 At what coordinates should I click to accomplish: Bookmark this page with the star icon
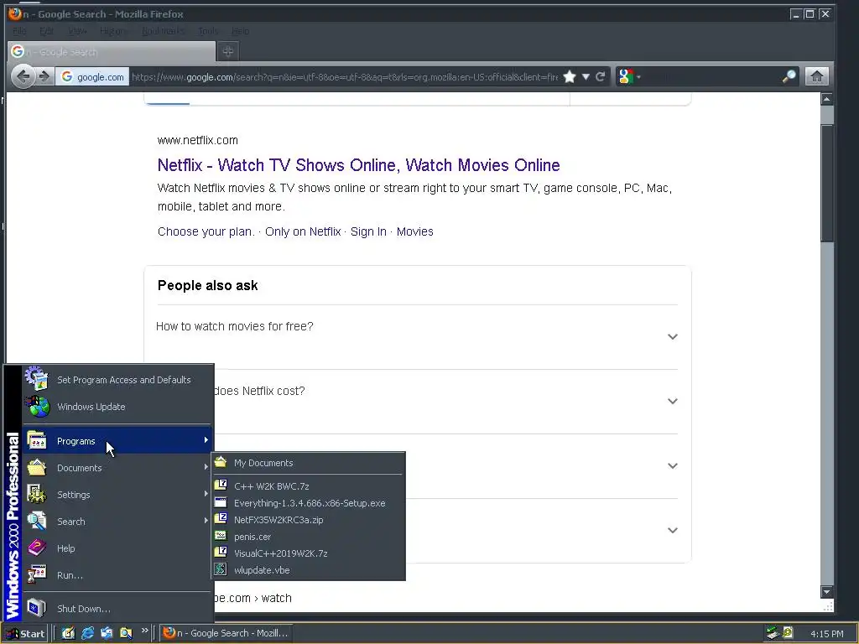coord(570,76)
